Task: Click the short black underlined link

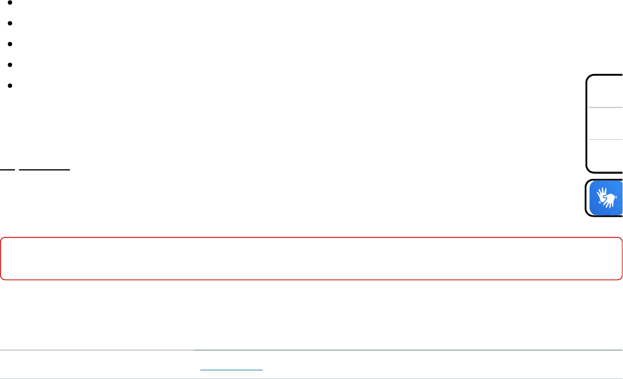Action: point(8,170)
